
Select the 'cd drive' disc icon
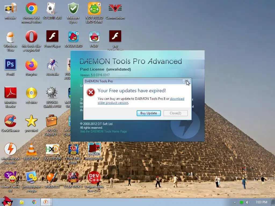point(31,93)
